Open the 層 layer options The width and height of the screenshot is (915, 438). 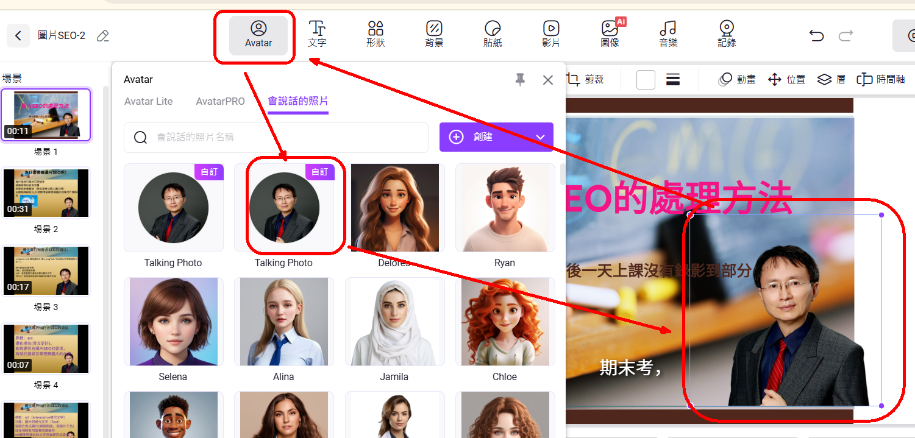(x=831, y=79)
